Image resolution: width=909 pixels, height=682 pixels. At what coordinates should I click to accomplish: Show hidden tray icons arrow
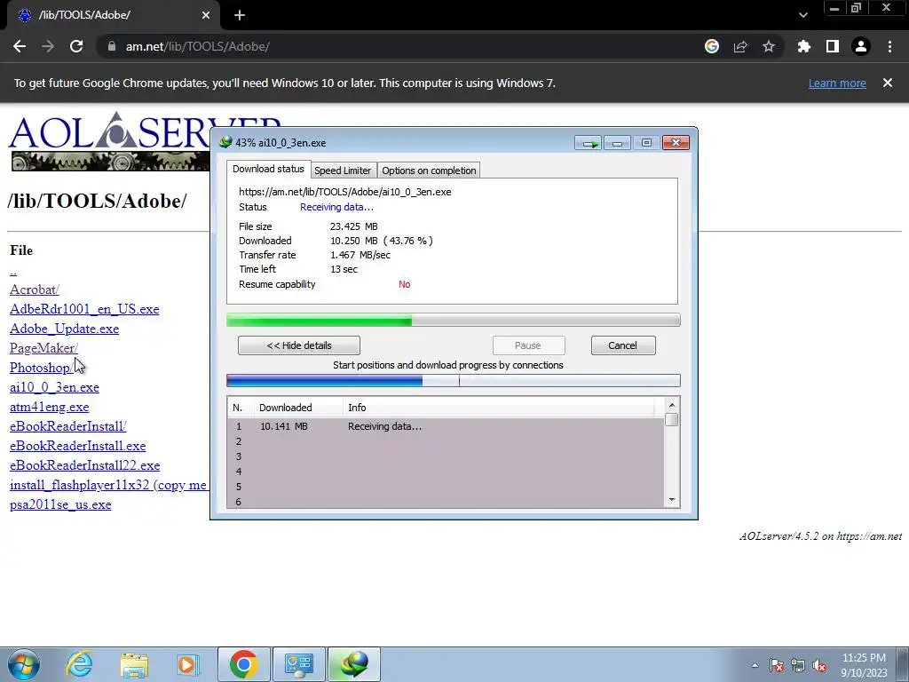(x=755, y=665)
